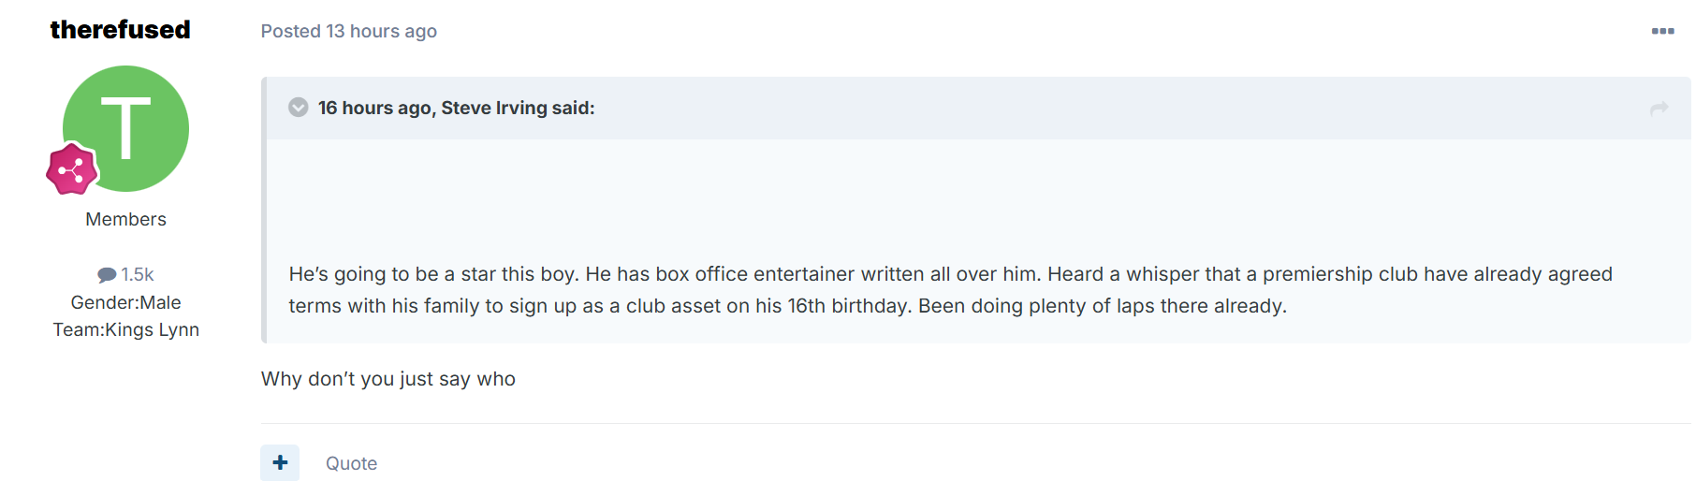Viewport: 1696px width, 481px height.
Task: Click the Members group label
Action: (125, 219)
